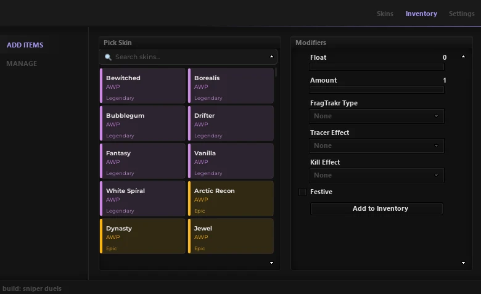Pick the White Spiral AWP skin
481x294 pixels.
click(142, 198)
